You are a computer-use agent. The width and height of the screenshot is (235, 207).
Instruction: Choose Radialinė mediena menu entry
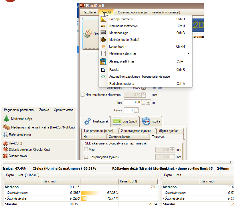click(x=145, y=84)
